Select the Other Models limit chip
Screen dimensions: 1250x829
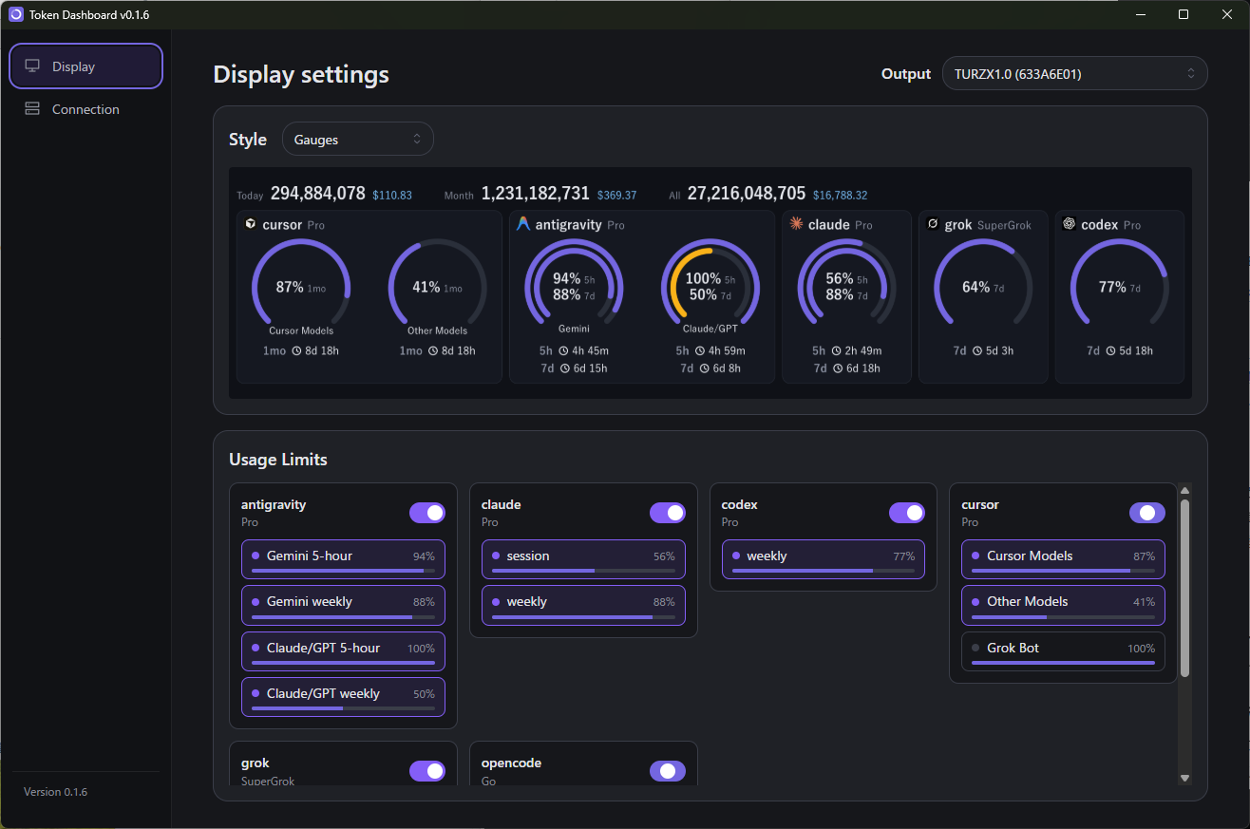coord(1064,605)
